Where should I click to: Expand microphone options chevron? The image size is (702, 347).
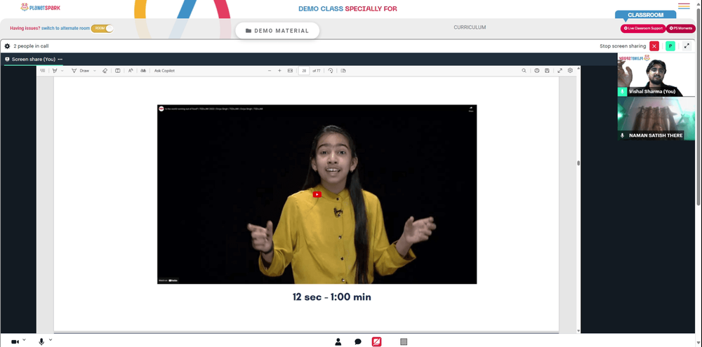point(50,340)
